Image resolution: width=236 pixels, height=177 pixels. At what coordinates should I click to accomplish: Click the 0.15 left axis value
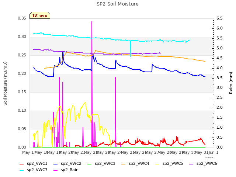tap(22, 92)
